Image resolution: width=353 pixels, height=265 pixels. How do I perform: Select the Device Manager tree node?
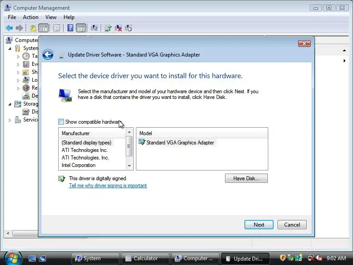click(30, 96)
